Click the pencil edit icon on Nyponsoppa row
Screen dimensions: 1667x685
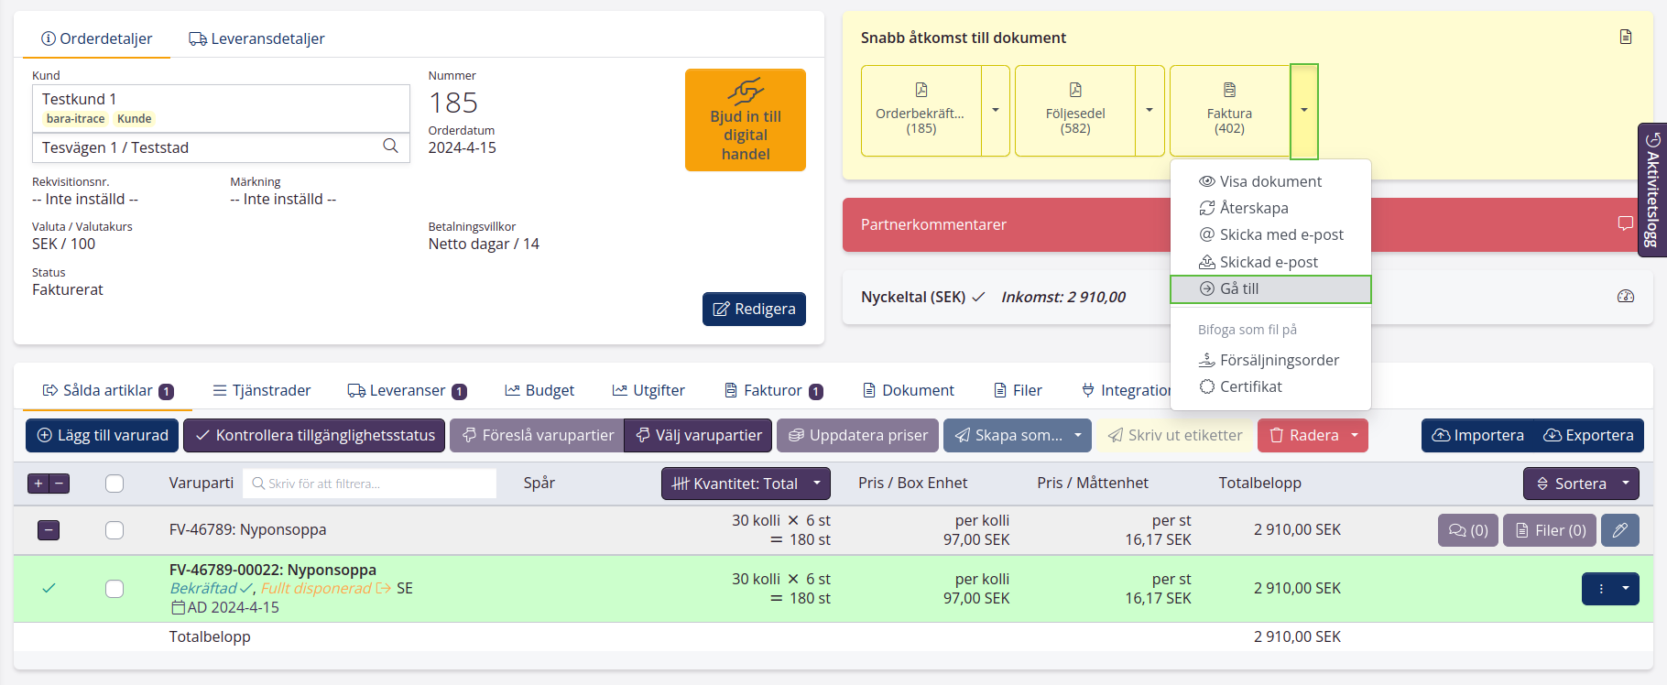coord(1619,530)
